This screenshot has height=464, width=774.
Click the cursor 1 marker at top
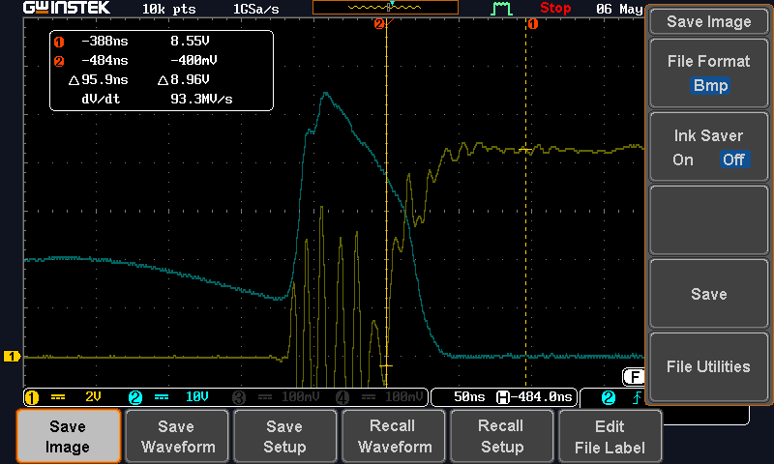[533, 23]
